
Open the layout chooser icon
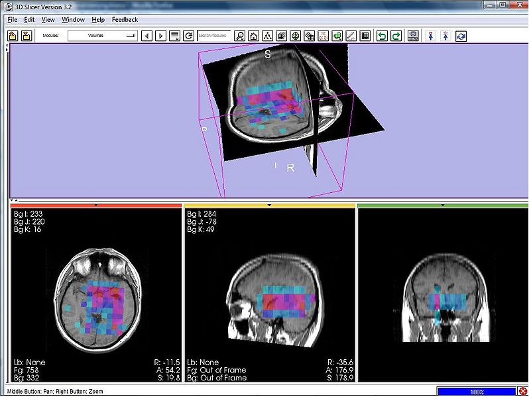[x=414, y=36]
